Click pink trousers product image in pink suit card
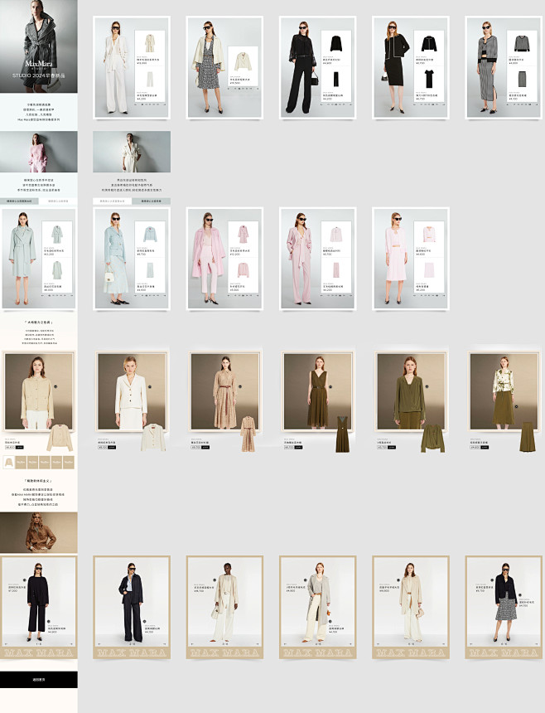545x713 pixels. [336, 269]
